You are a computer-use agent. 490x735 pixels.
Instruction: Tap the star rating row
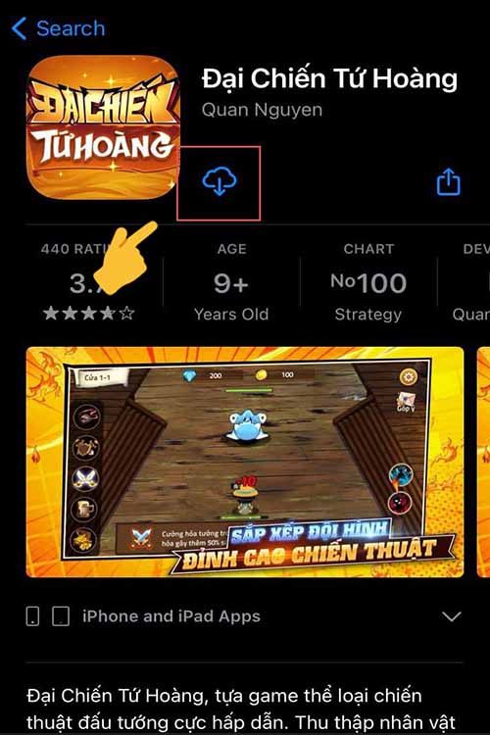point(89,313)
